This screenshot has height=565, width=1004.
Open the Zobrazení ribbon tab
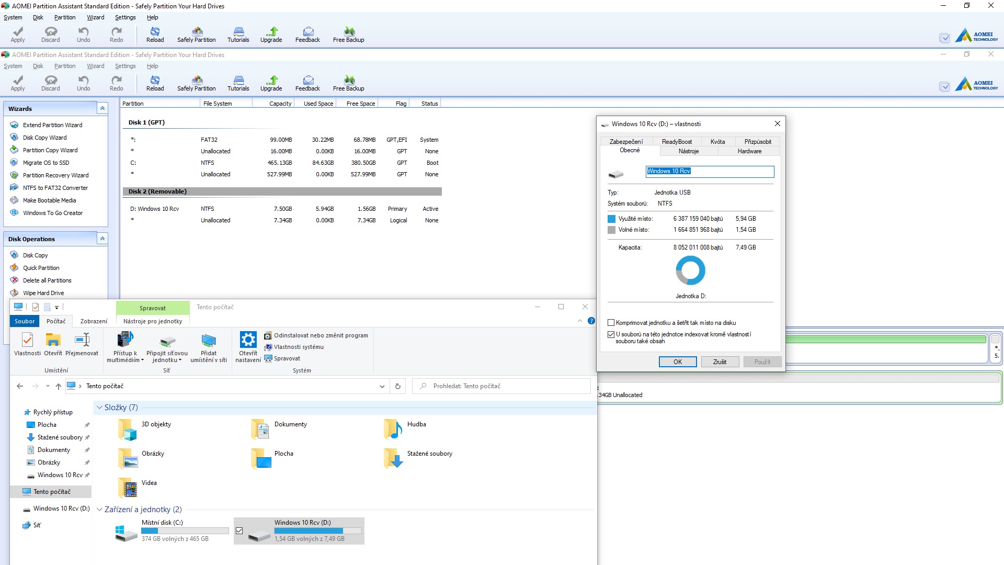coord(94,321)
